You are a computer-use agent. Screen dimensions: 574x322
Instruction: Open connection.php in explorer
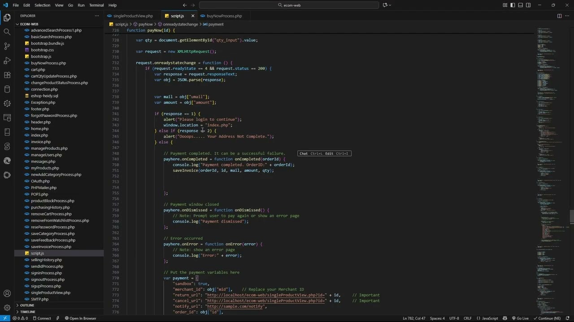click(44, 89)
